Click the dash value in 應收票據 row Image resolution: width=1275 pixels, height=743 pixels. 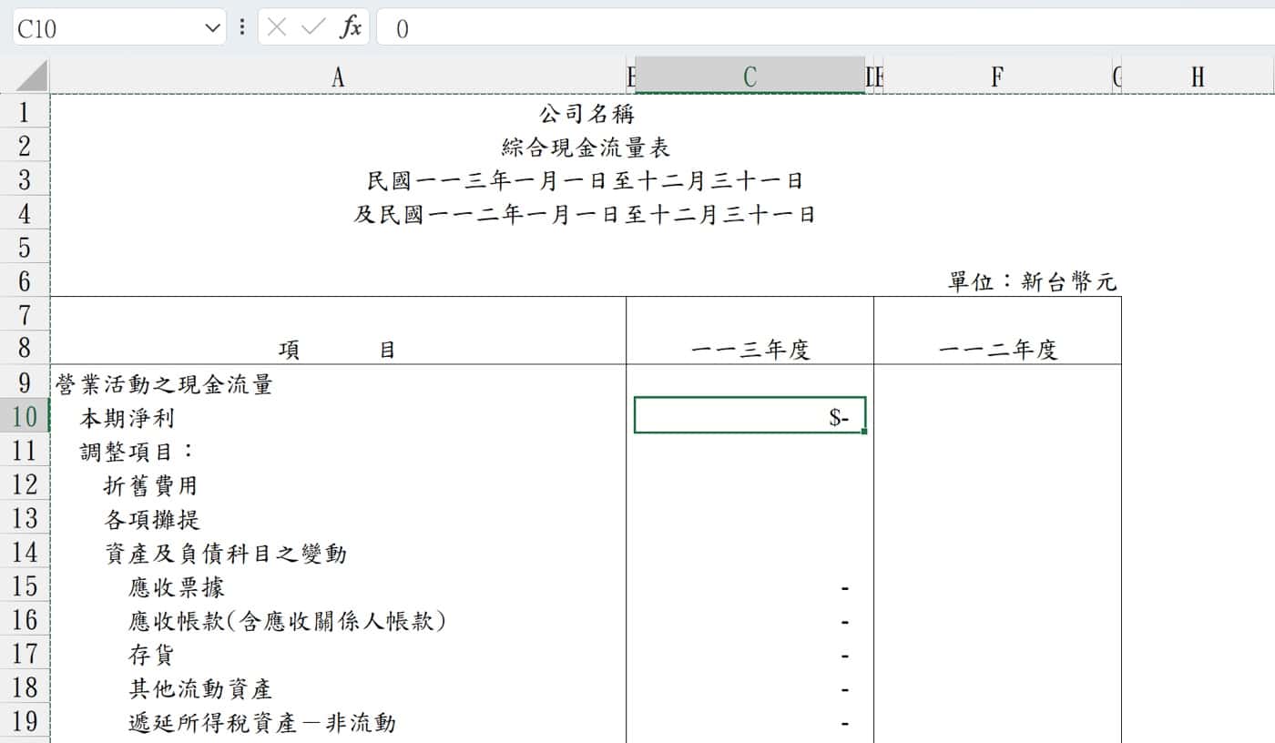[845, 589]
